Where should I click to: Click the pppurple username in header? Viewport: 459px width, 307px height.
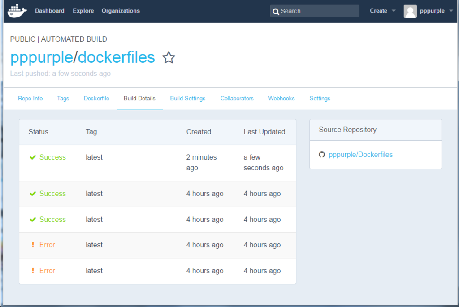[x=432, y=11]
